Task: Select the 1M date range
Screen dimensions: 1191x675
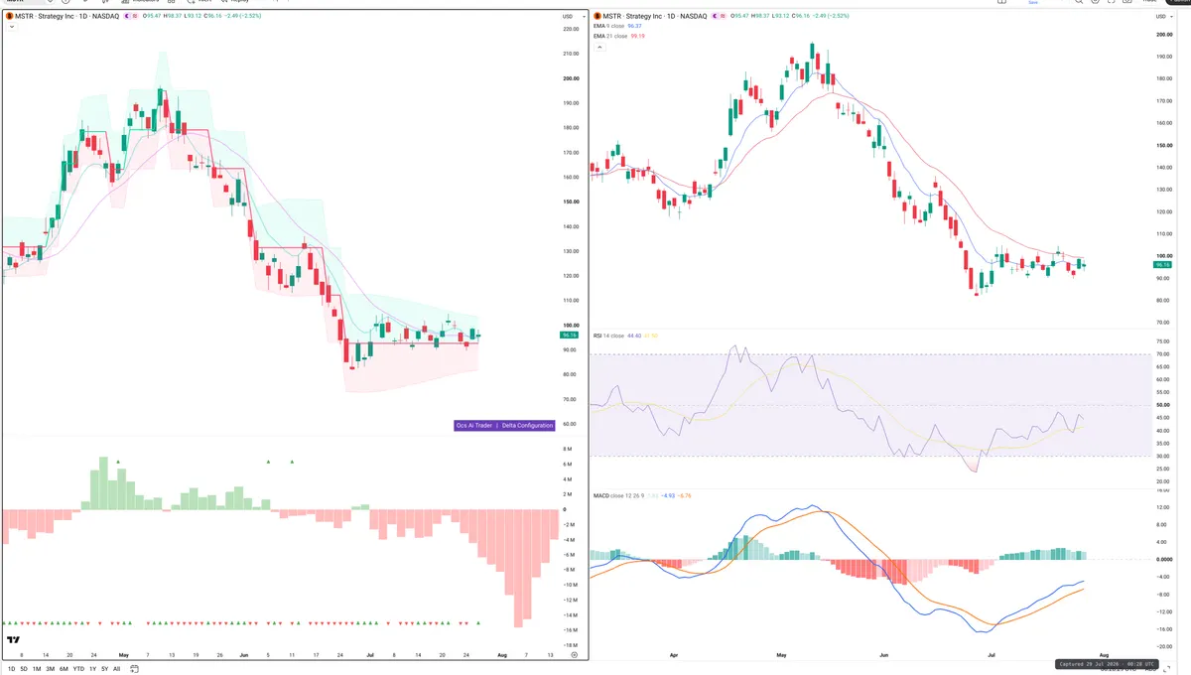Action: [38, 669]
